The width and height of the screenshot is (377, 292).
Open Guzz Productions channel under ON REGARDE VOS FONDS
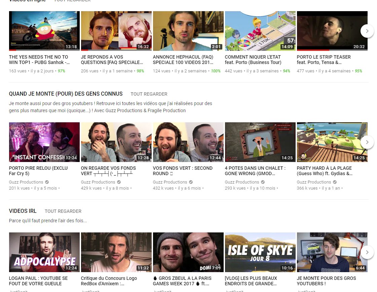pos(98,182)
